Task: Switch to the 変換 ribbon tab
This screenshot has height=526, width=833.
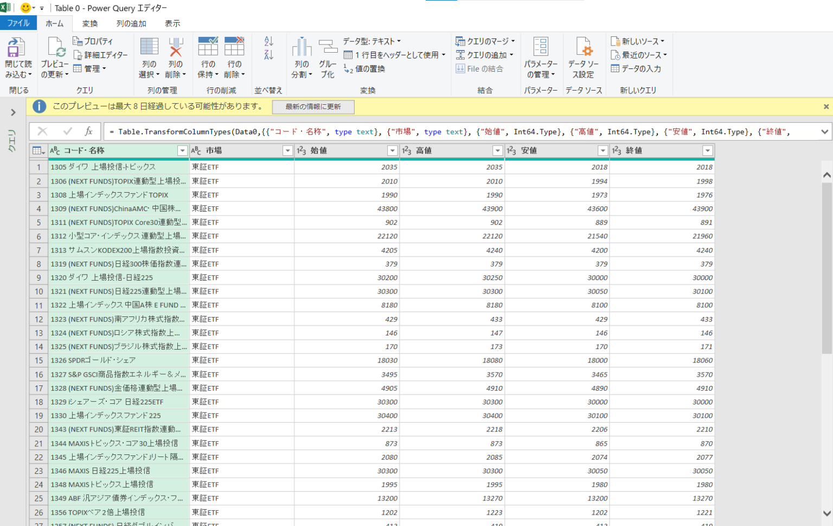Action: point(89,23)
